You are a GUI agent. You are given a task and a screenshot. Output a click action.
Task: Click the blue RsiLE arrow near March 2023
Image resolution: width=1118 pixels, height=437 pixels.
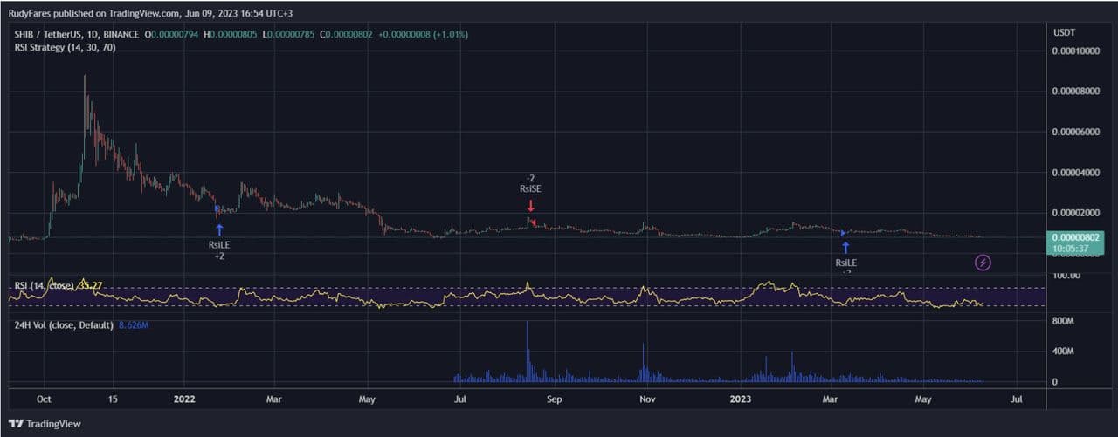point(845,247)
